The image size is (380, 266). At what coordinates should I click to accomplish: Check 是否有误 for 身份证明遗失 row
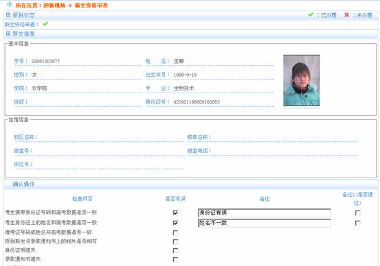(175, 250)
